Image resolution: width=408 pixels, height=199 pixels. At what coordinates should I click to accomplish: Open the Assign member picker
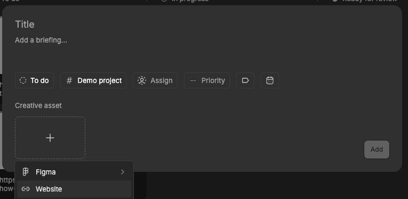point(155,80)
